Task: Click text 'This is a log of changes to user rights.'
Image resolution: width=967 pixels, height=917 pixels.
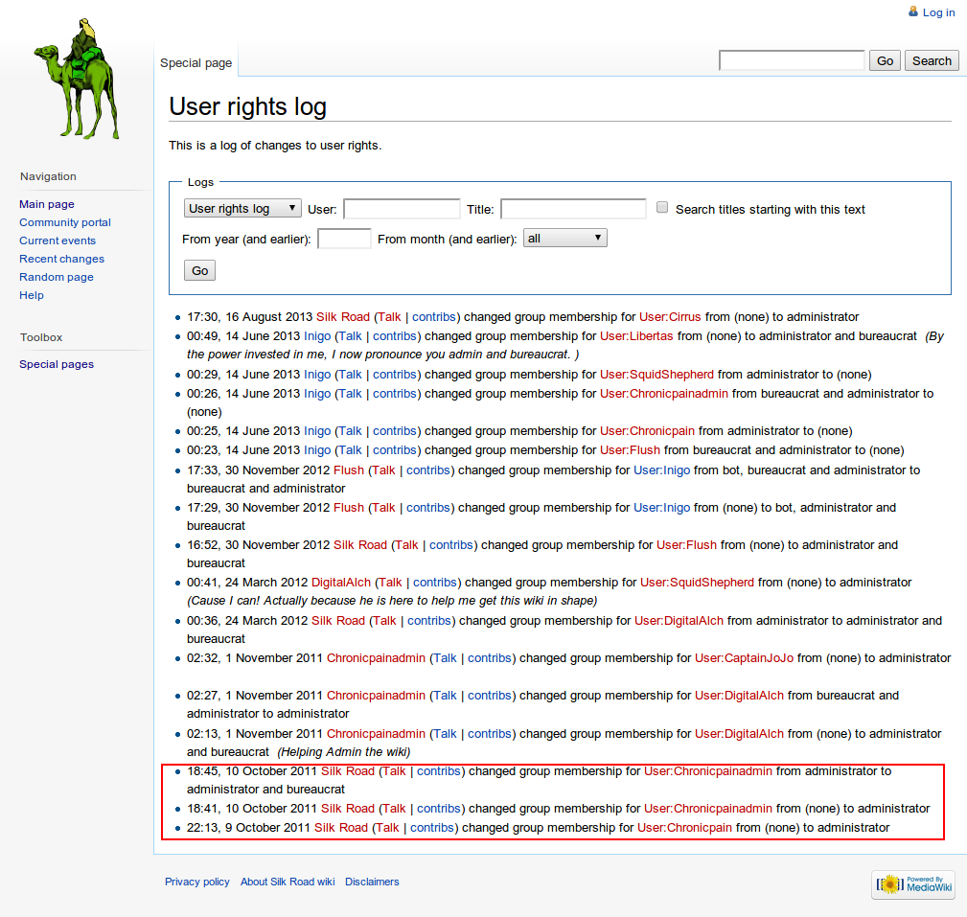Action: pos(275,146)
